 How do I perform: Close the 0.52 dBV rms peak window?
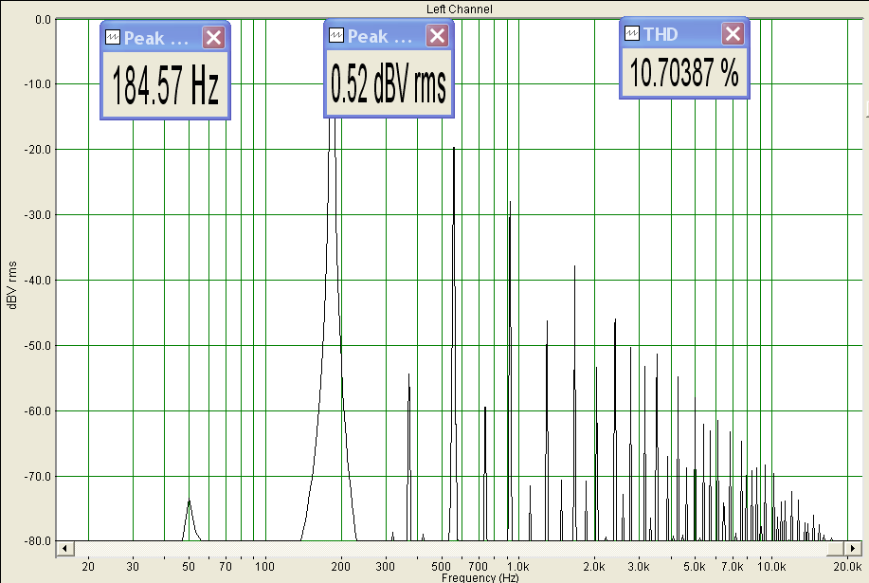click(437, 36)
